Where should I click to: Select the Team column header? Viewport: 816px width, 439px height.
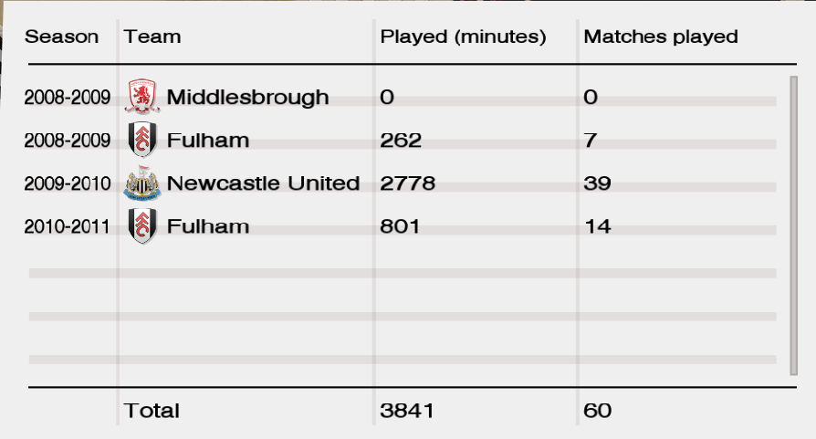152,37
